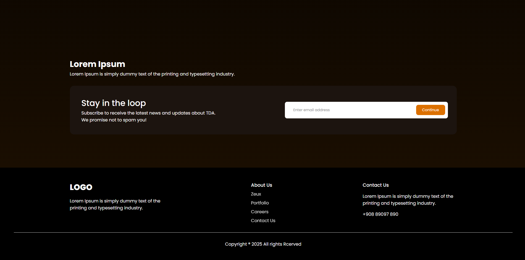Click the subtitle under Lorem Ipsum heading
This screenshot has height=260, width=525.
(x=152, y=74)
